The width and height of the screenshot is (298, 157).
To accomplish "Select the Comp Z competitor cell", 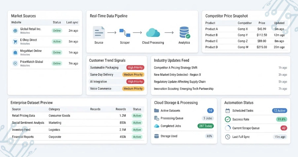I will click(x=243, y=41).
